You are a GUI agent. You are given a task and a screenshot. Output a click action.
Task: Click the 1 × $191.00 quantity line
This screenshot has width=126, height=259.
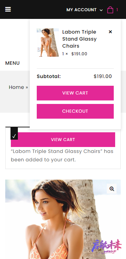click(75, 54)
